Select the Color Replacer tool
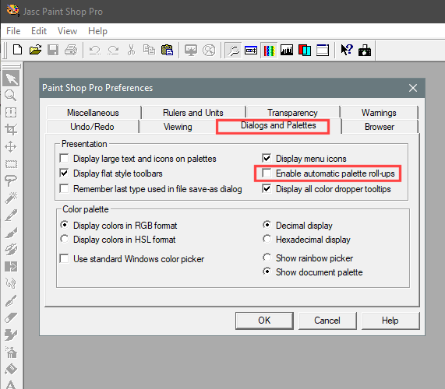The image size is (445, 389). coord(11,266)
